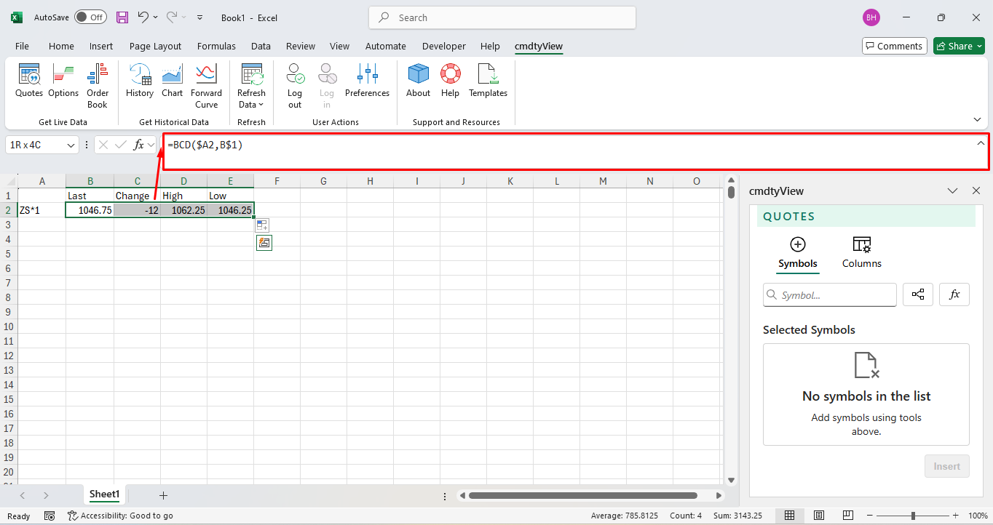The height and width of the screenshot is (525, 993).
Task: Open the Forward Curve tool
Action: [x=207, y=86]
